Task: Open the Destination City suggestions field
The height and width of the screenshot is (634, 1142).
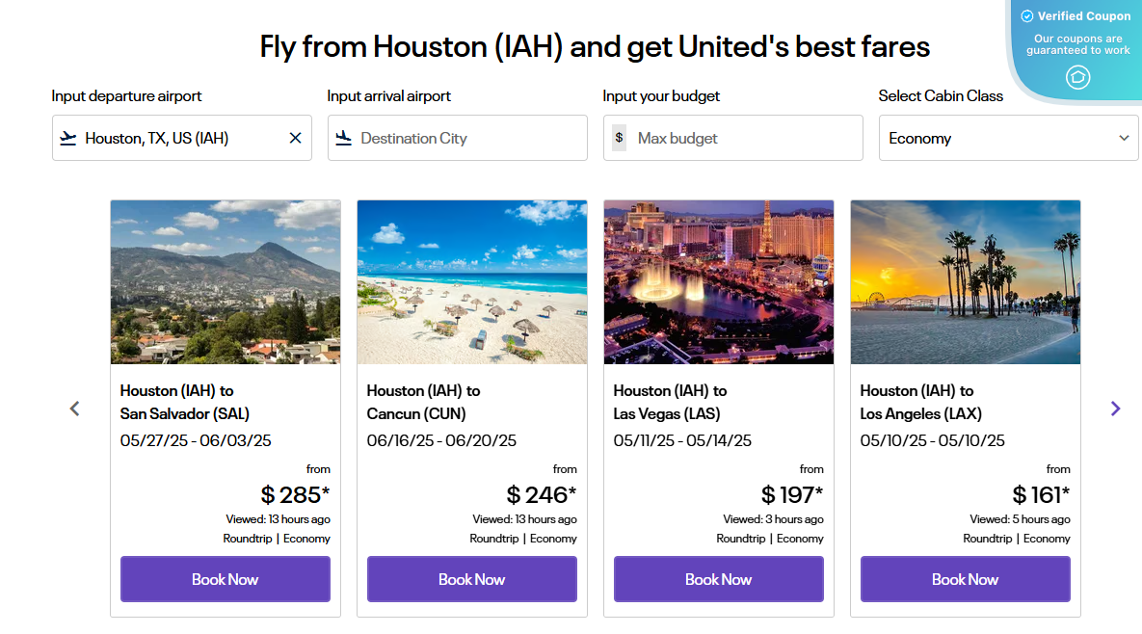Action: (457, 138)
